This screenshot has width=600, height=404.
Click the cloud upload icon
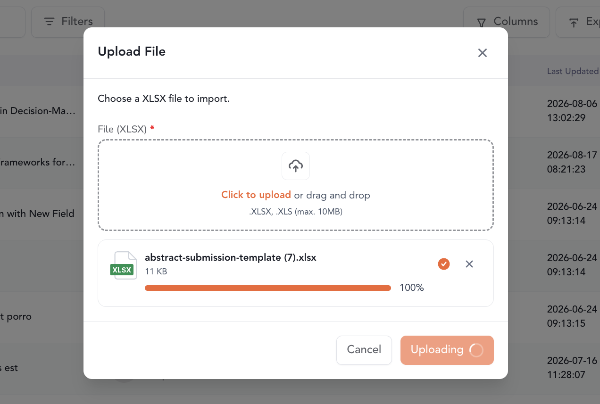[x=296, y=166]
